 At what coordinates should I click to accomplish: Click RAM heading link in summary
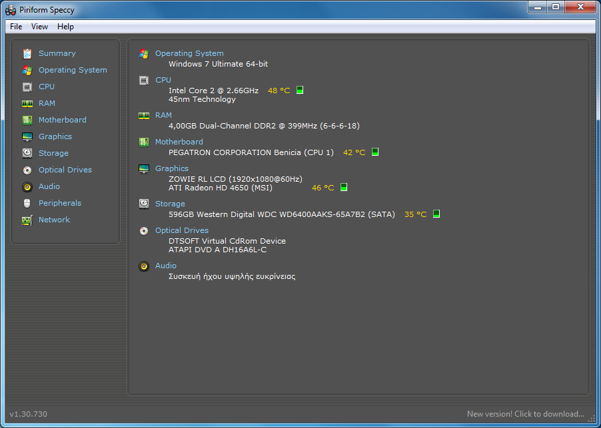(x=163, y=115)
